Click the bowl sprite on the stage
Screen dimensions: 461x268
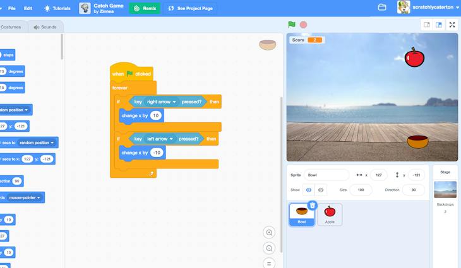418,142
